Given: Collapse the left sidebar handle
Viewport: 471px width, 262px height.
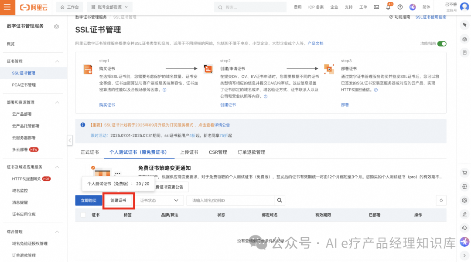Looking at the screenshot, I should coord(70,140).
